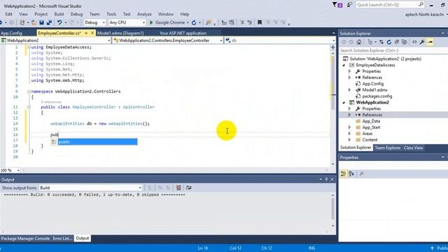Open the Google Chrome browser dropdown arrow

pos(188,22)
